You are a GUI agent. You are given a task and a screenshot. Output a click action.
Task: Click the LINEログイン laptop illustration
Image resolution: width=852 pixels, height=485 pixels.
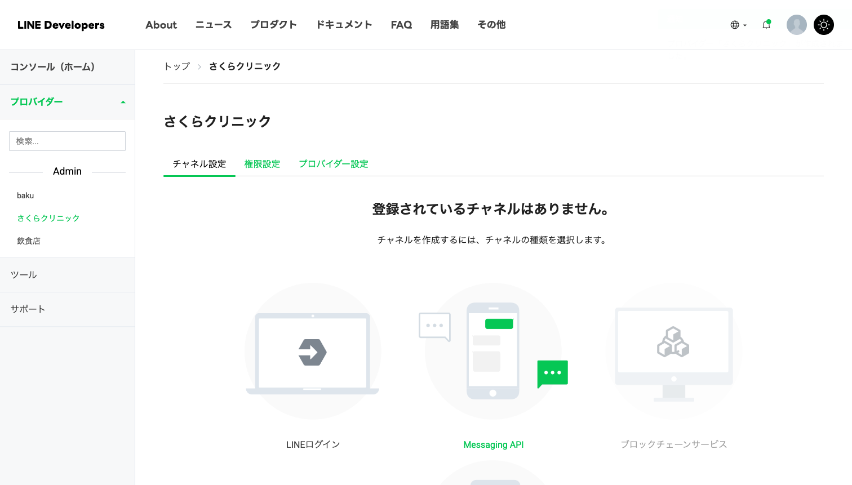pos(313,351)
